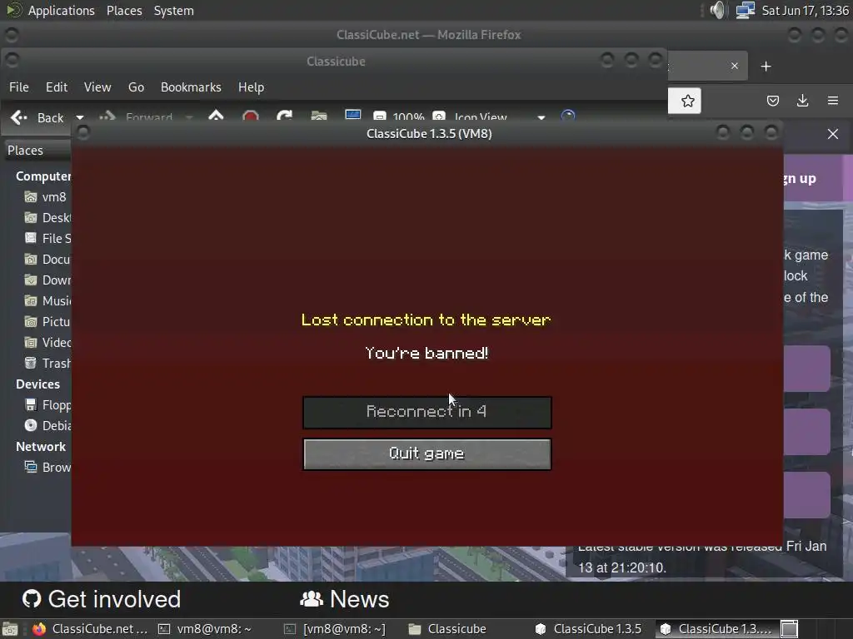
Task: Open the Back history dropdown arrow
Action: pyautogui.click(x=80, y=117)
